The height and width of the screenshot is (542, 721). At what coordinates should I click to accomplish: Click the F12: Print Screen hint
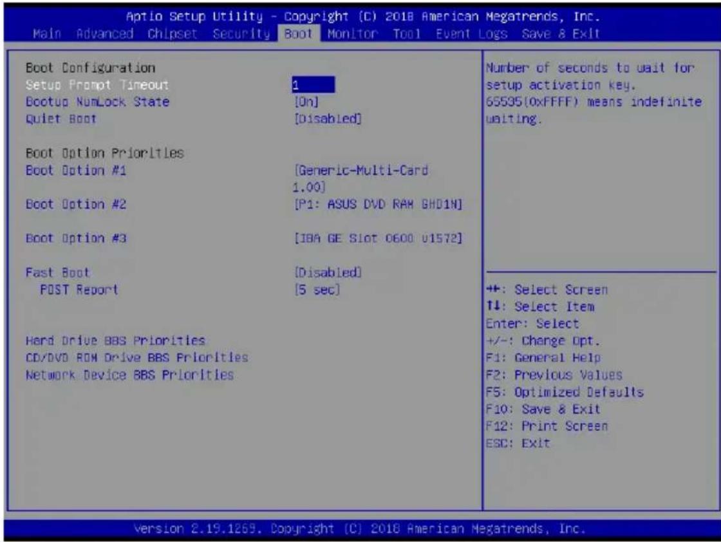[547, 426]
